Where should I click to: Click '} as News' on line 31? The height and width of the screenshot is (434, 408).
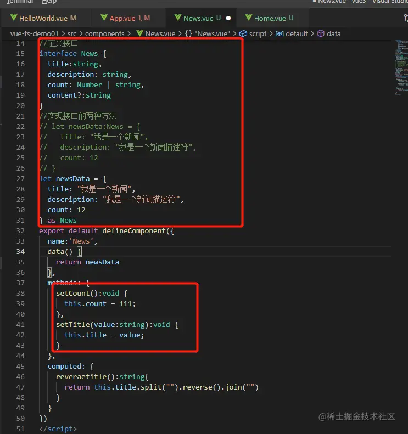click(58, 221)
